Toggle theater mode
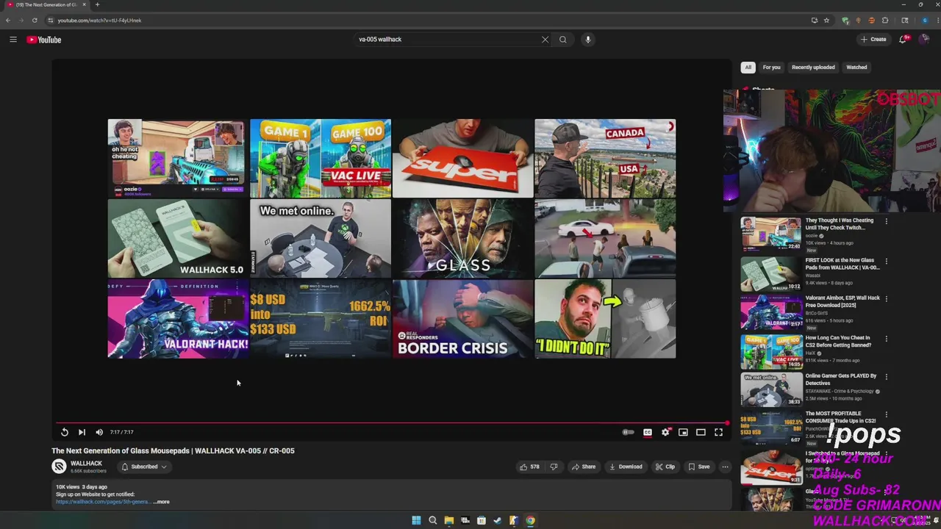The width and height of the screenshot is (941, 529). coord(701,432)
